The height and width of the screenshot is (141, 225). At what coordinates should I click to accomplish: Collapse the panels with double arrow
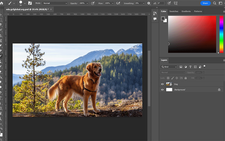(x=157, y=8)
